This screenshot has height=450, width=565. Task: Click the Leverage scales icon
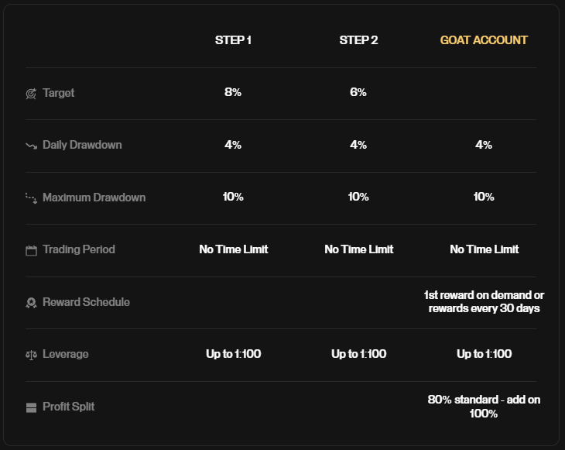click(32, 356)
